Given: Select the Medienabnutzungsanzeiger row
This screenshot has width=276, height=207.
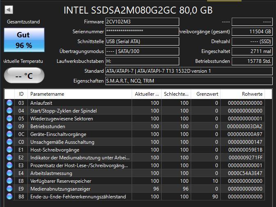Looking at the screenshot, I should click(x=135, y=189).
